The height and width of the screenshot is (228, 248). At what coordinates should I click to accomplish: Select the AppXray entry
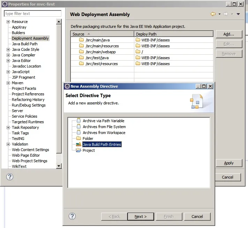pyautogui.click(x=19, y=27)
